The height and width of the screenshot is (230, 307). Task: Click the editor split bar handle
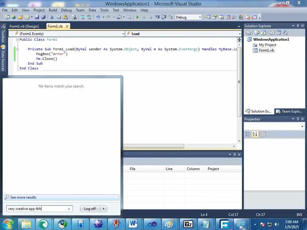(x=239, y=40)
